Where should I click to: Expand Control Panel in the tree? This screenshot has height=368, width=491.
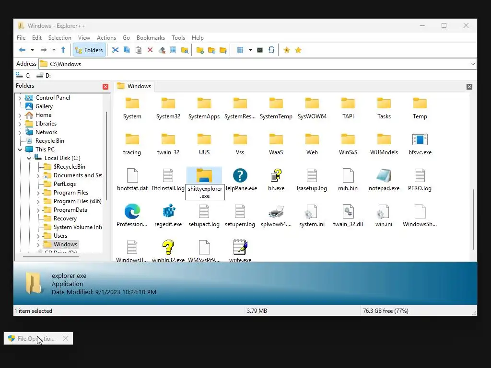(20, 98)
